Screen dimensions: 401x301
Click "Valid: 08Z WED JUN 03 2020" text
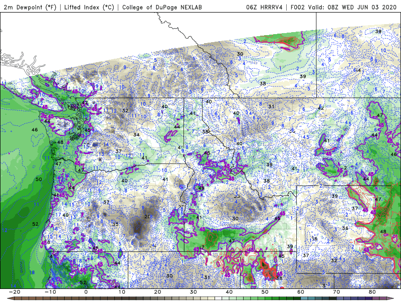coord(353,7)
